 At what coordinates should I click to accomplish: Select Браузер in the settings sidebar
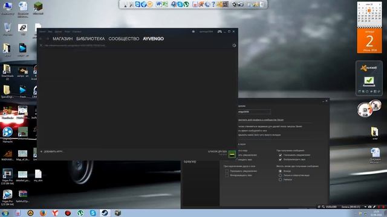pyautogui.click(x=190, y=162)
